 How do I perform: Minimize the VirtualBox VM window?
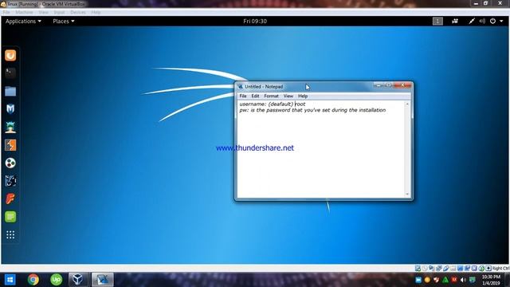[x=476, y=3]
